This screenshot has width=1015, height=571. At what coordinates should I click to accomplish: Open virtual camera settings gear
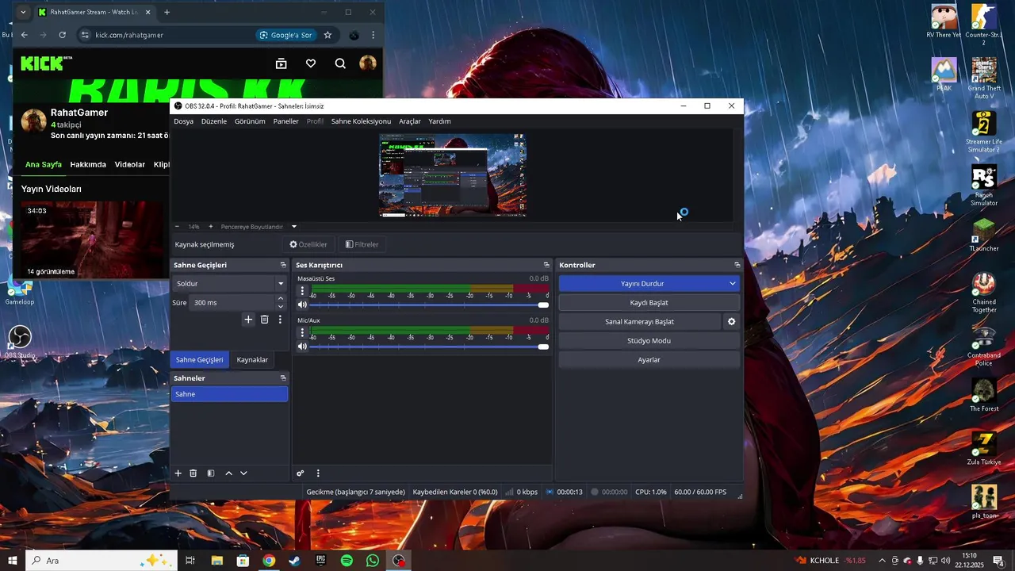(x=732, y=322)
